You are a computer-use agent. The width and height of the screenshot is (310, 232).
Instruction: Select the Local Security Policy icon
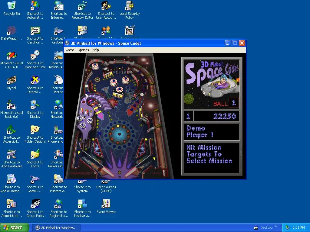[130, 10]
